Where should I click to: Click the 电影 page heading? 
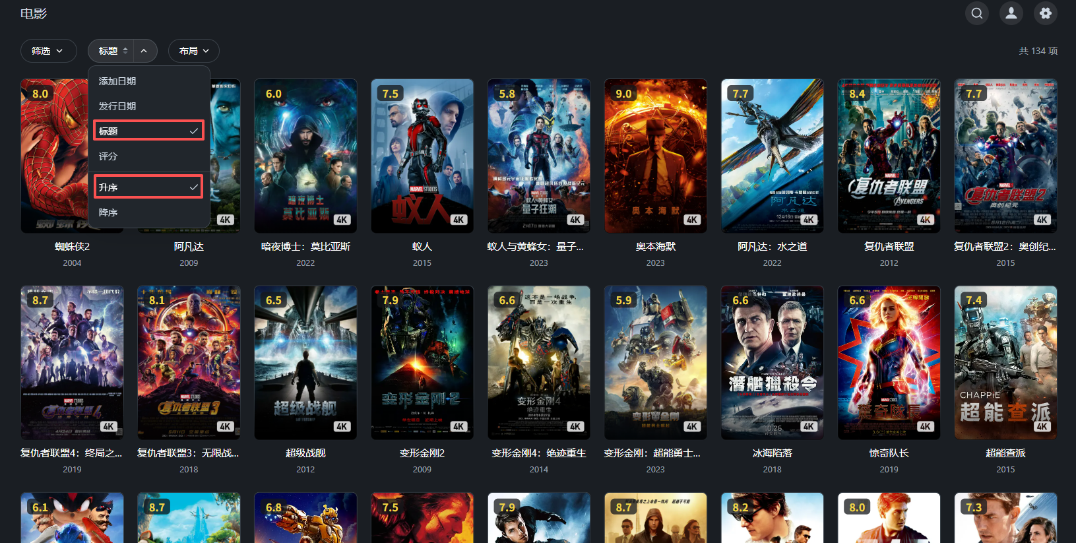(34, 14)
